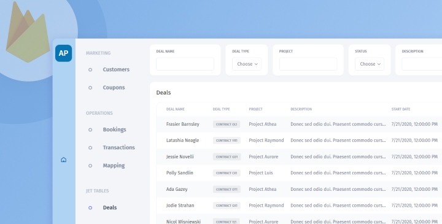Sort by the Description column header

301,109
